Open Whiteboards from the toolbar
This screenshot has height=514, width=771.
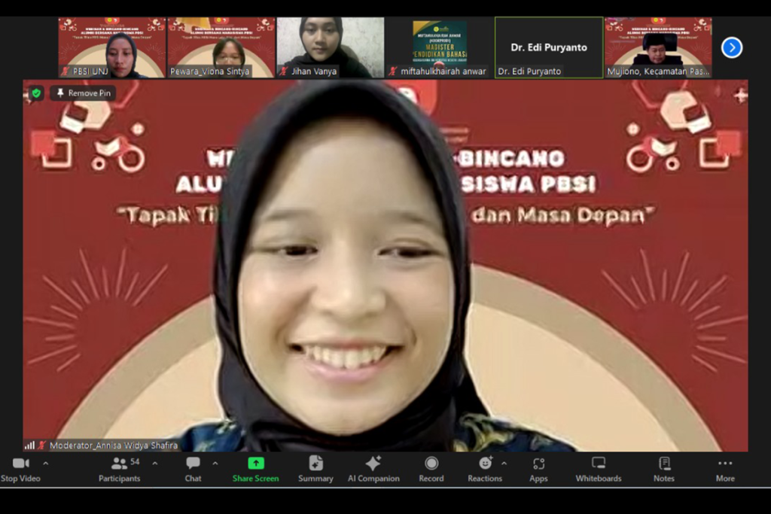point(598,469)
